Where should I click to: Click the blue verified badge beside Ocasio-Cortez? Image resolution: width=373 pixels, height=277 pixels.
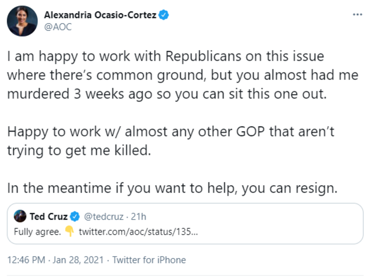point(164,16)
